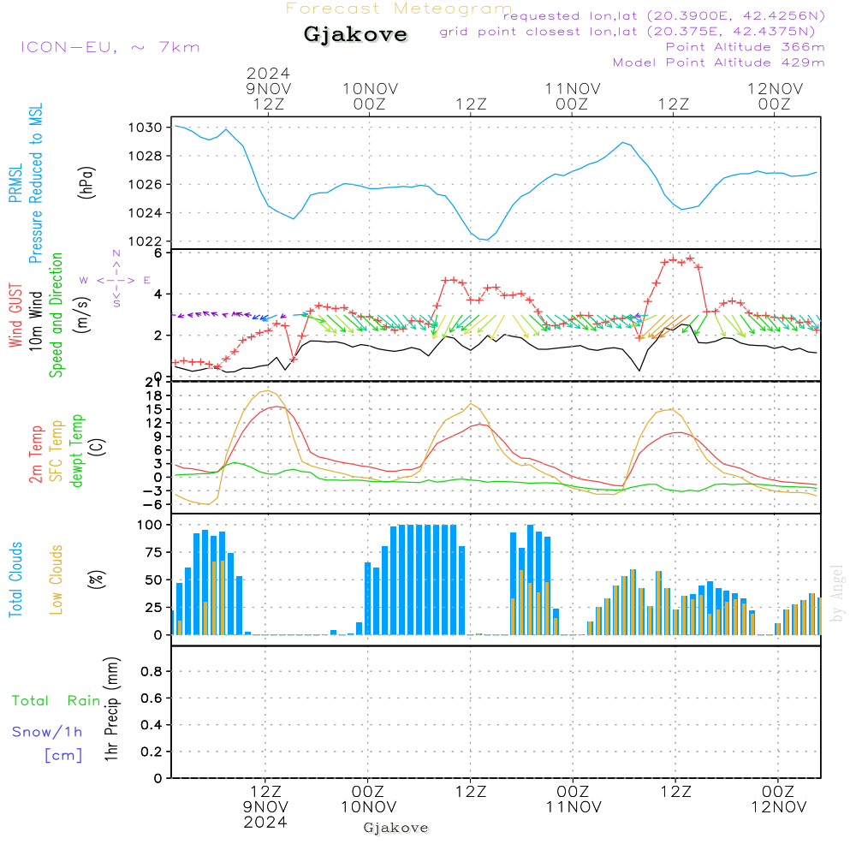Screen dimensions: 856x856
Task: Select 'Point Altitude 366m' text
Action: click(x=746, y=47)
